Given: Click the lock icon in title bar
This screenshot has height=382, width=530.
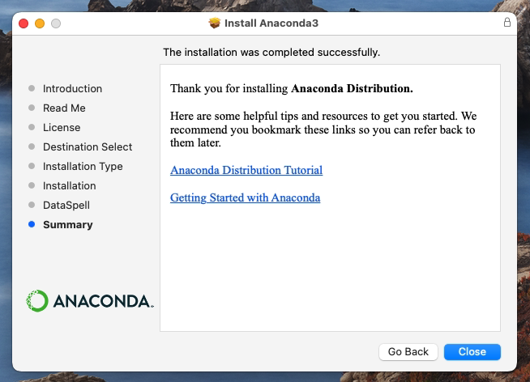Looking at the screenshot, I should (507, 23).
